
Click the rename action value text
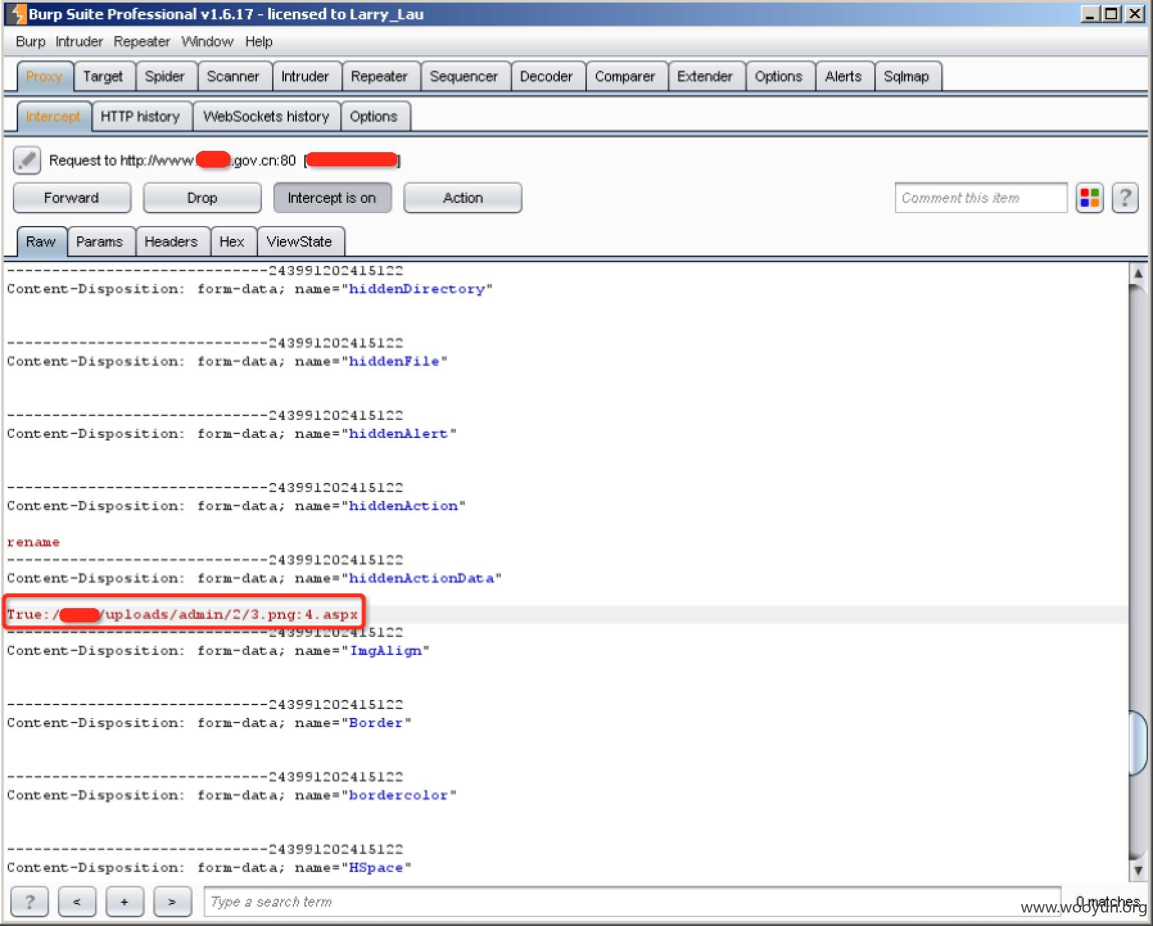tap(33, 542)
